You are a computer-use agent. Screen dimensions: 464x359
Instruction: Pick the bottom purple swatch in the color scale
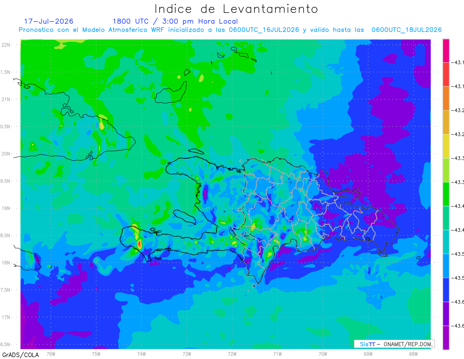click(446, 338)
